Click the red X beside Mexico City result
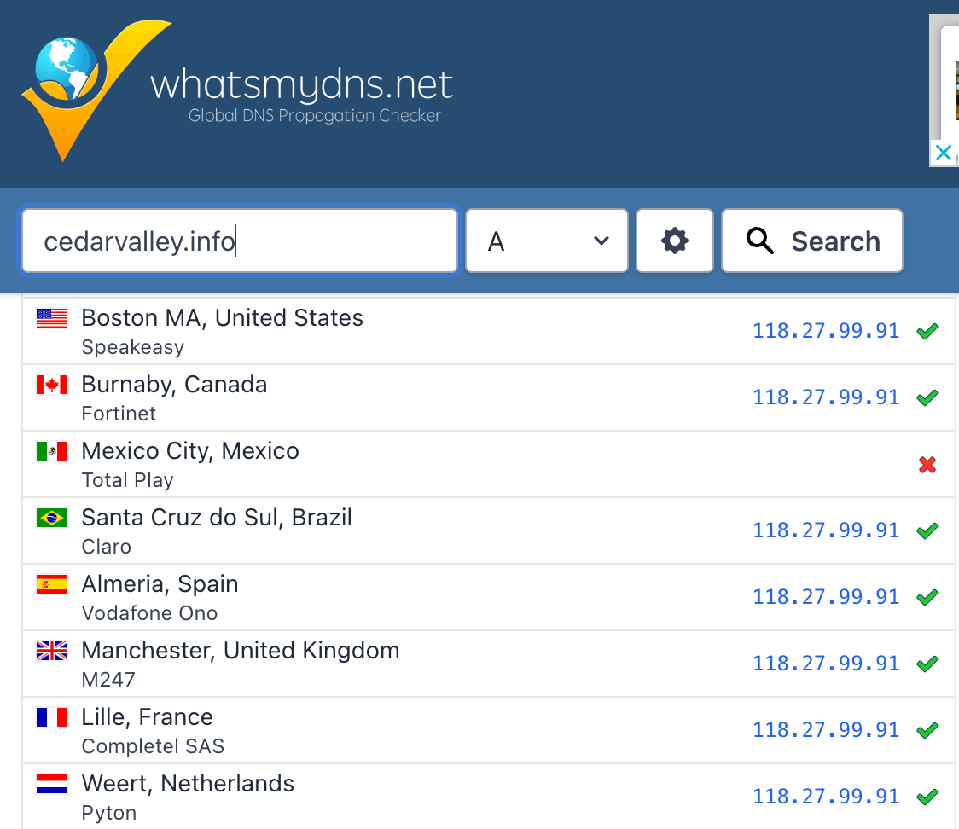The height and width of the screenshot is (829, 959). pos(927,465)
